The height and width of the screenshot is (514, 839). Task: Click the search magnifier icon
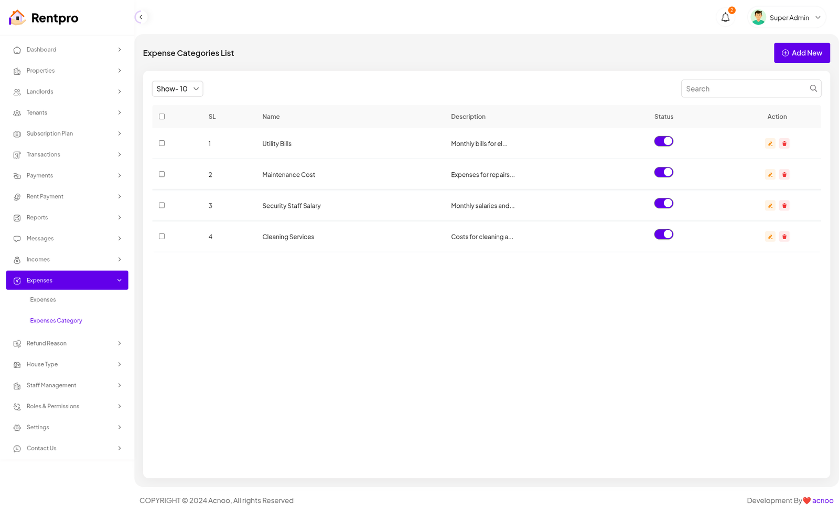pos(813,88)
